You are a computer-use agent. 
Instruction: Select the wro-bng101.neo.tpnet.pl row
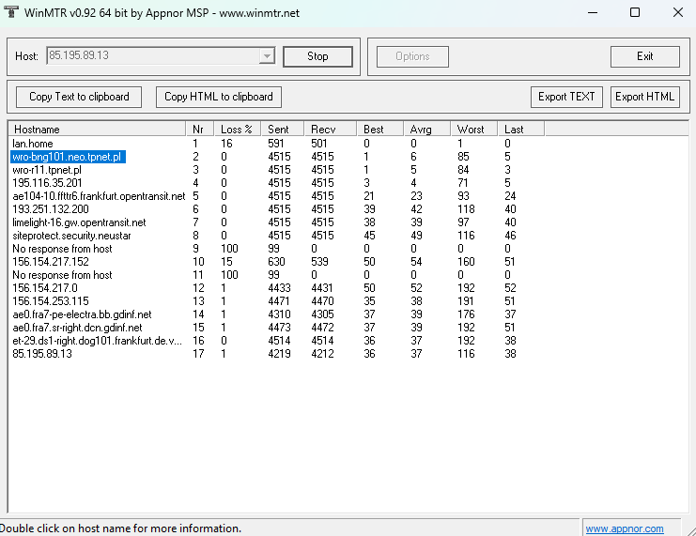tap(68, 157)
